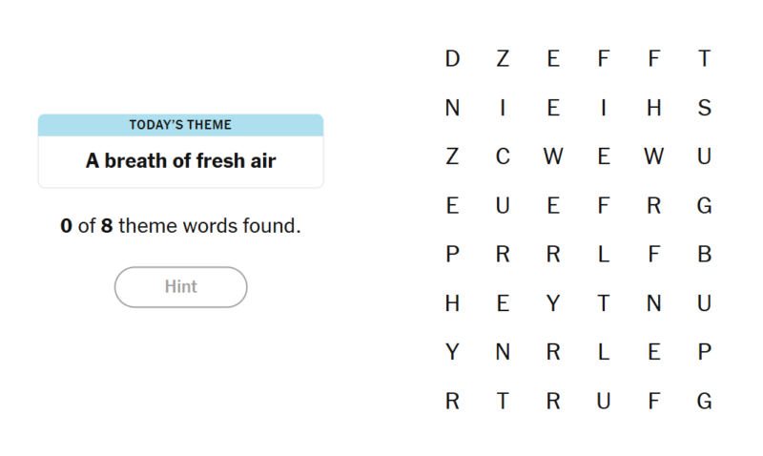Click the Today's Theme card header
Screen dimensions: 763x456
[x=180, y=125]
